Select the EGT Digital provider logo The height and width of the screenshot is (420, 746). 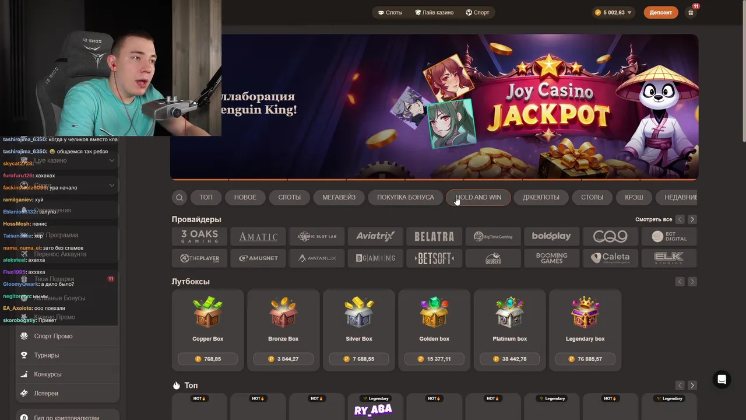coord(669,236)
